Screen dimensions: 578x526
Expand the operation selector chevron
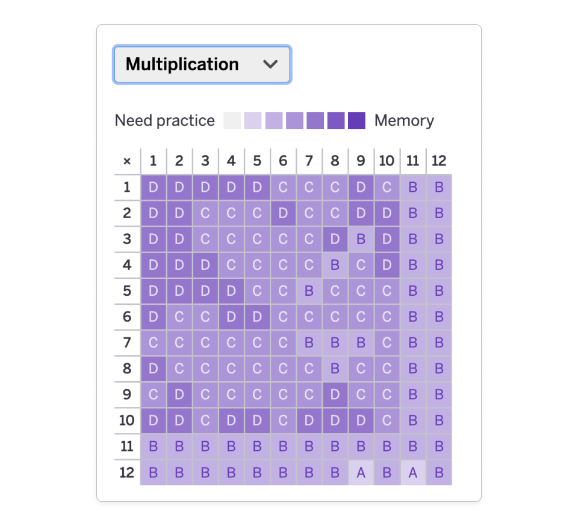(271, 64)
